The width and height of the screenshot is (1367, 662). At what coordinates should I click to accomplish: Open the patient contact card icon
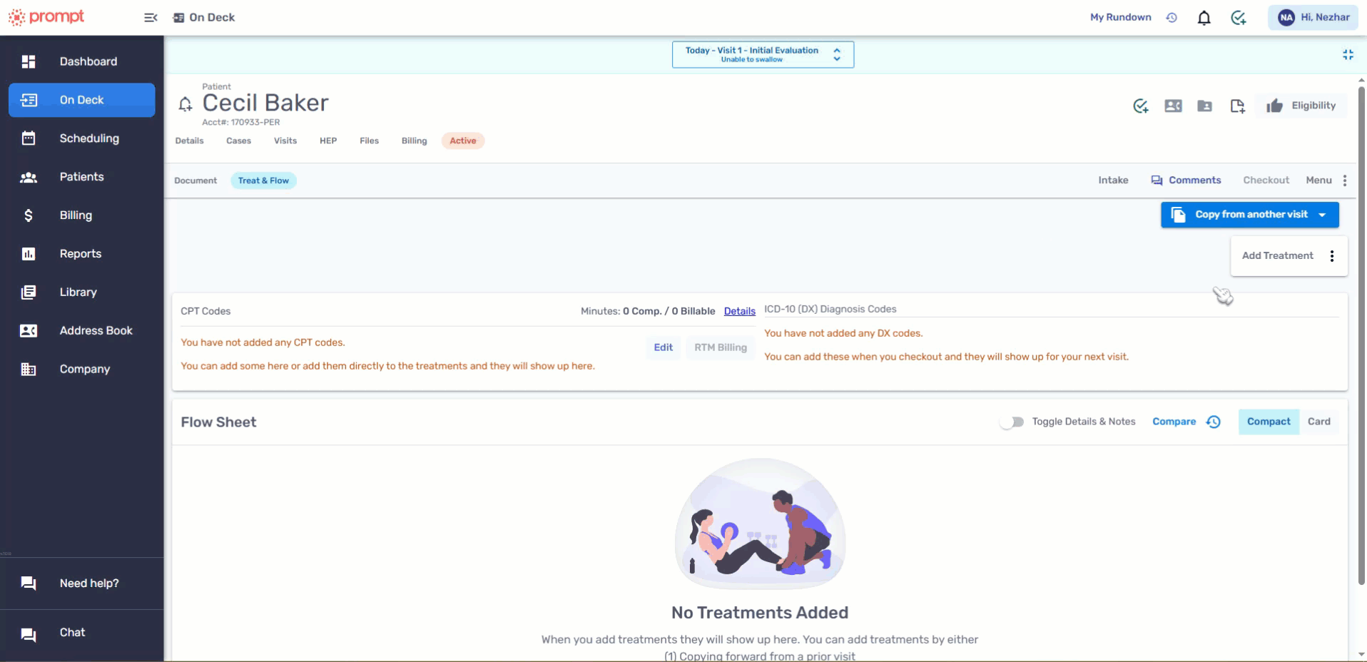click(x=1174, y=106)
